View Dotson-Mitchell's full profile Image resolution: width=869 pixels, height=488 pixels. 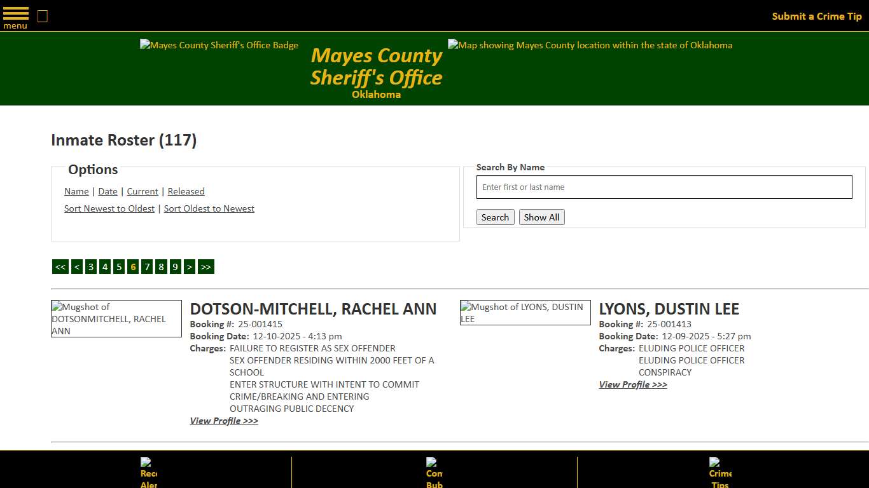point(224,421)
